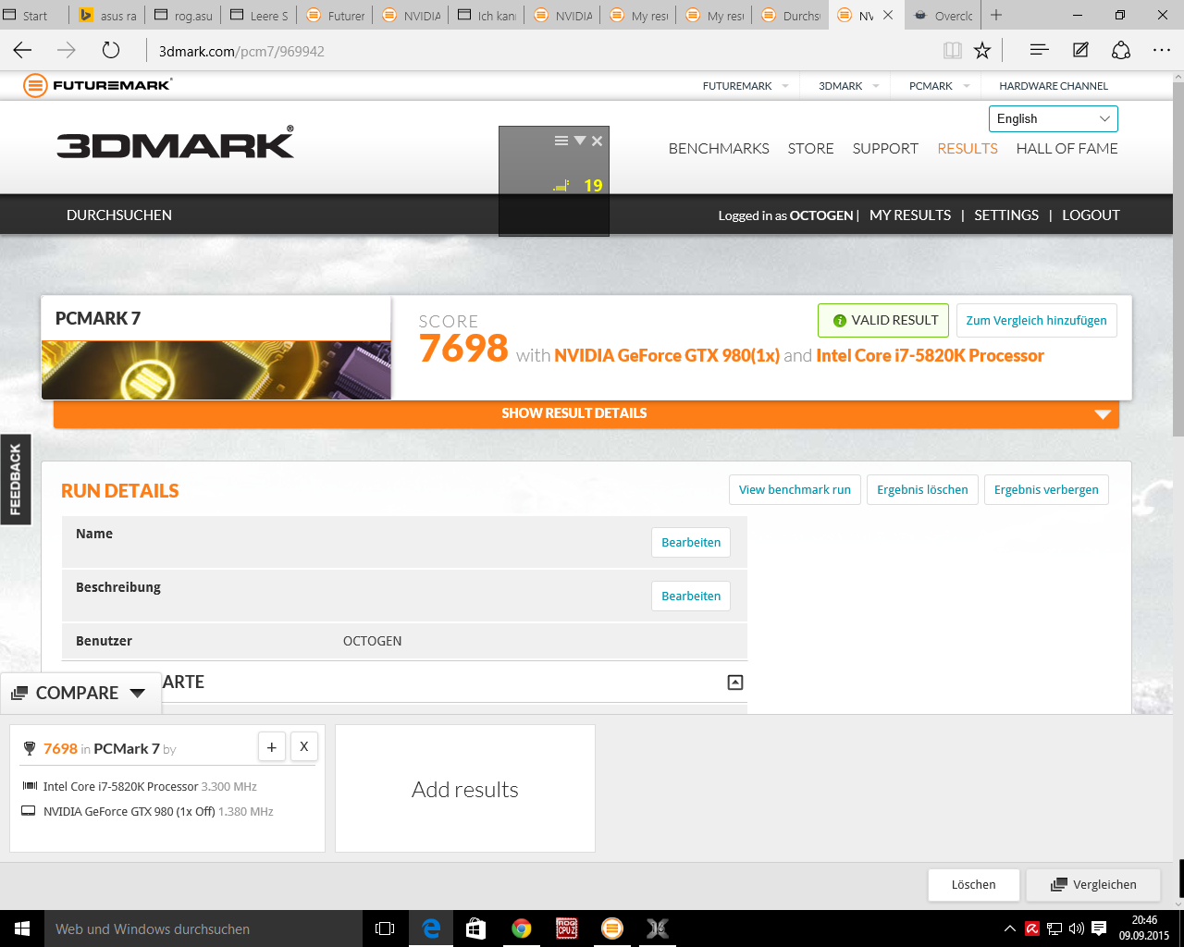Open network status tray icon
This screenshot has width=1184, height=947.
1054,929
